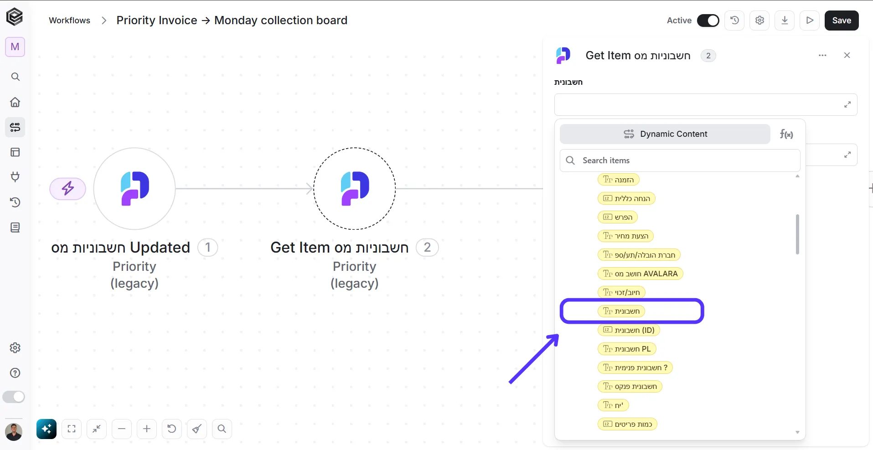Select the lightning trigger badge

68,188
